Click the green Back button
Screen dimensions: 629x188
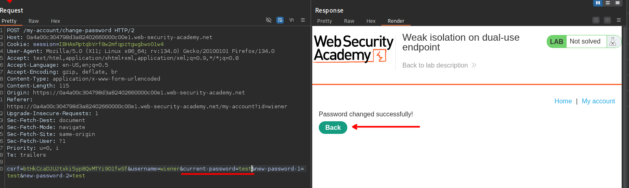[x=333, y=128]
